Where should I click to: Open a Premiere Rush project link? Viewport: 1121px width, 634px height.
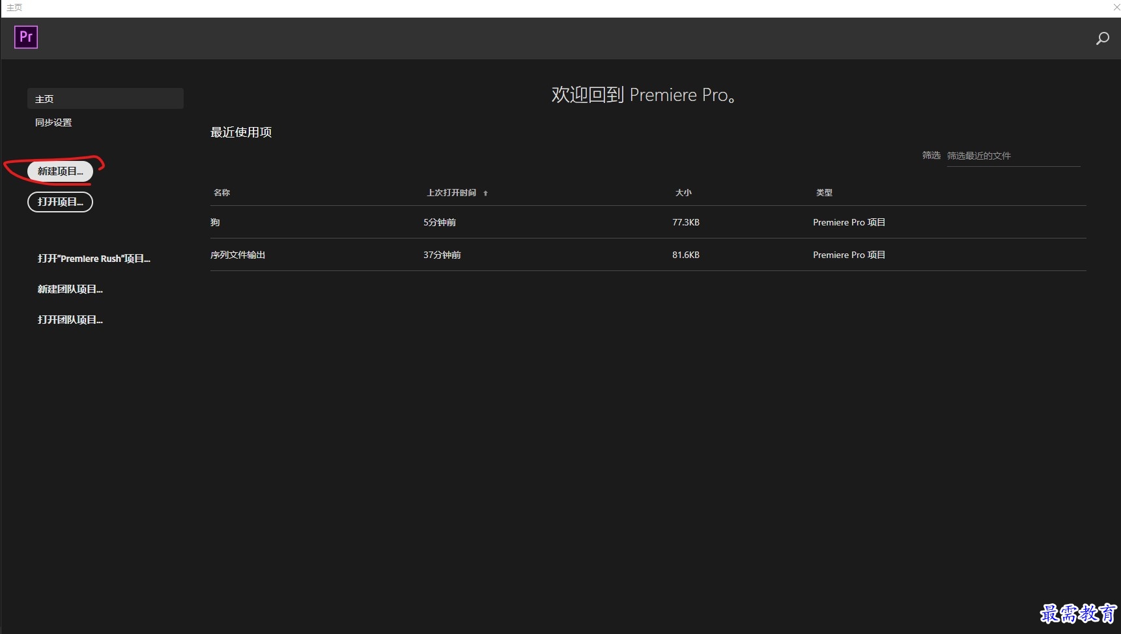point(94,259)
